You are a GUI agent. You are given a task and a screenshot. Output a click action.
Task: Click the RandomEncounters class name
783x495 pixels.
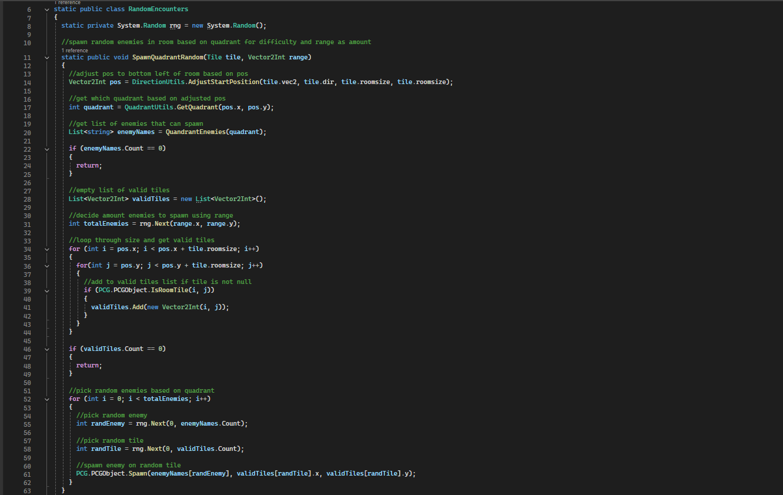click(x=158, y=9)
